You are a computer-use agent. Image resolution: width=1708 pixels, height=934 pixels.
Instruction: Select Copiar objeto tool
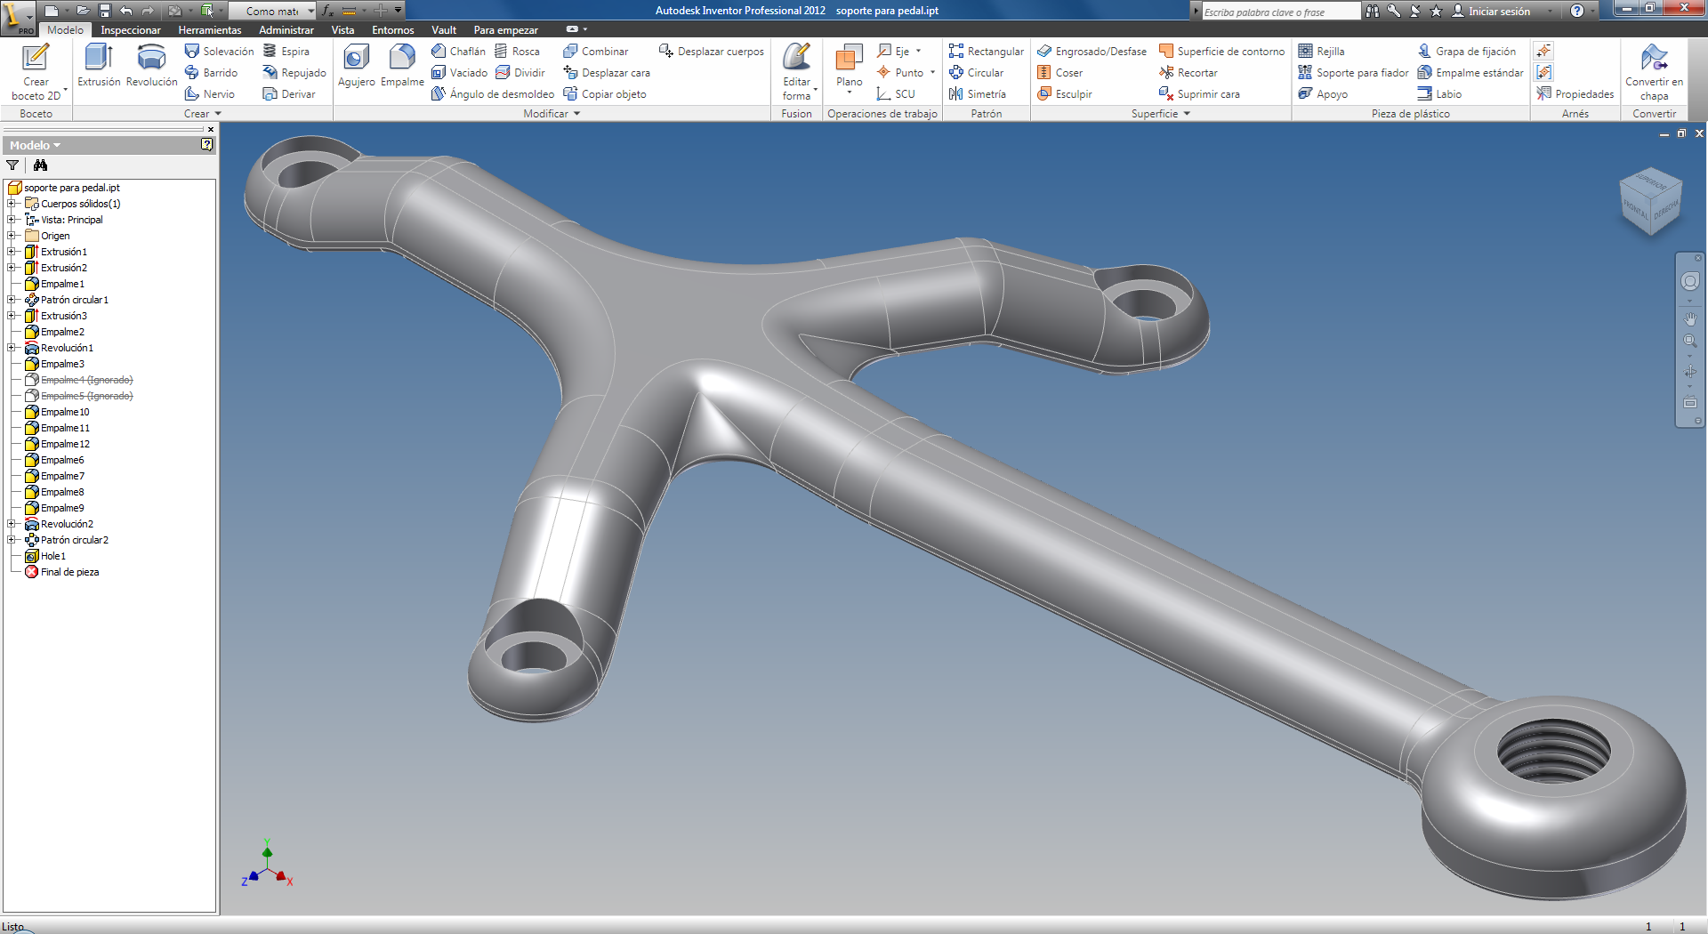tap(605, 94)
